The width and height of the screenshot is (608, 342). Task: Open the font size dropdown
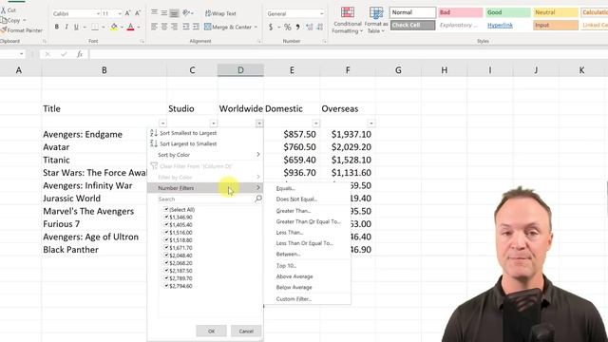point(120,13)
